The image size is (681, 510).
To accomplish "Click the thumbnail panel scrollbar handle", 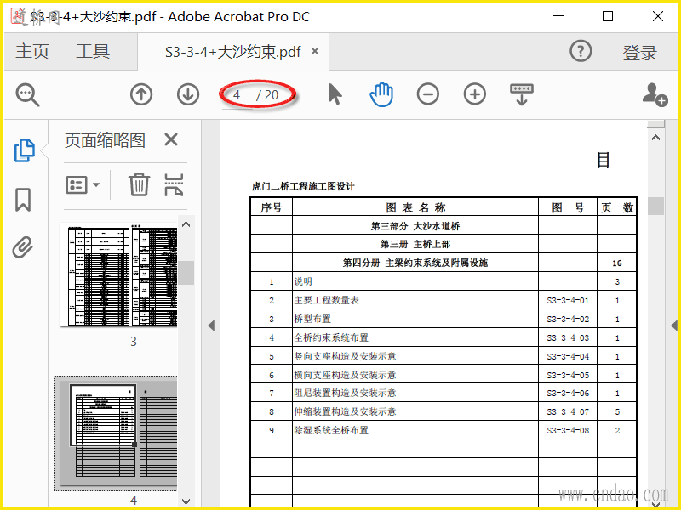I will [186, 272].
